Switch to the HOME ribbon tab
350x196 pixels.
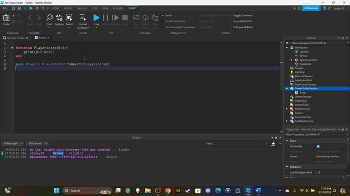tap(56, 8)
